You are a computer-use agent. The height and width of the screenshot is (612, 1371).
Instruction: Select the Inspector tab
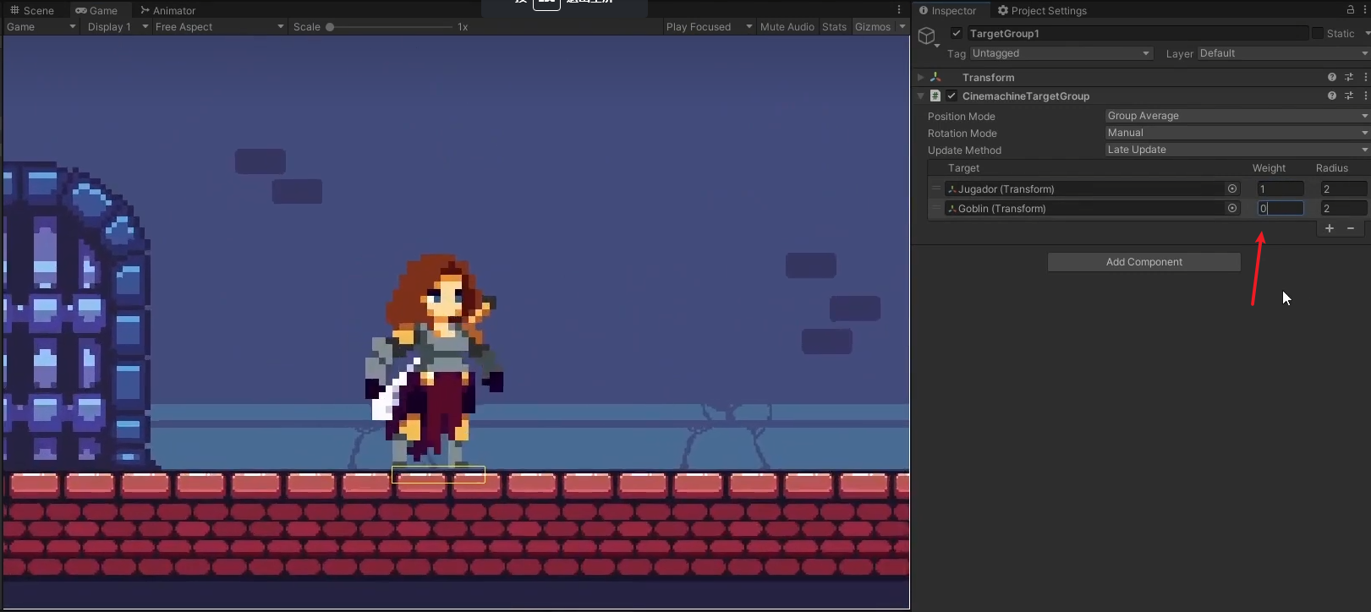pos(948,10)
